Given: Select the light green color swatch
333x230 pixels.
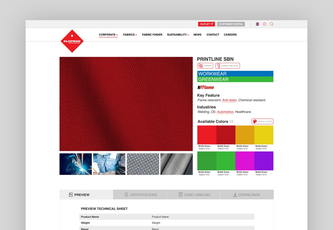Looking at the screenshot, I should tap(226, 161).
